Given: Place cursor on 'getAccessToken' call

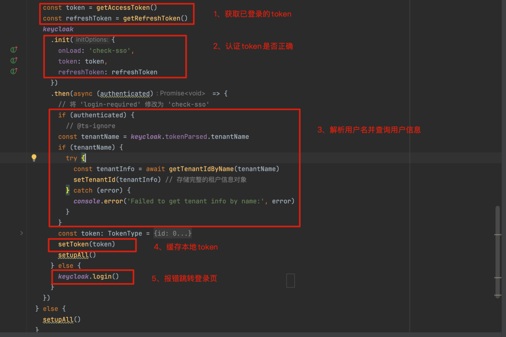Looking at the screenshot, I should [123, 7].
